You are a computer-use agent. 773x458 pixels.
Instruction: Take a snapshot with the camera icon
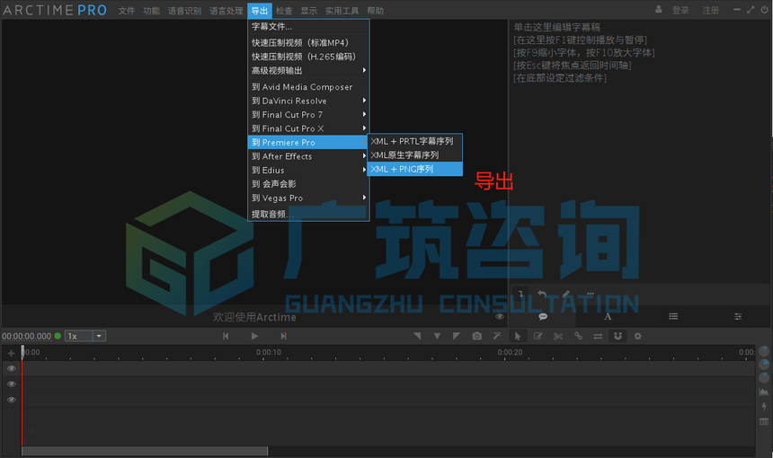476,337
